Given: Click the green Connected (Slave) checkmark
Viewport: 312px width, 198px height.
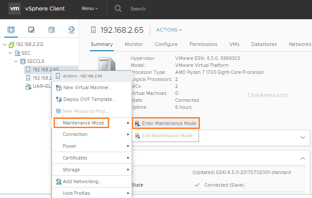Looking at the screenshot, I should (197, 185).
